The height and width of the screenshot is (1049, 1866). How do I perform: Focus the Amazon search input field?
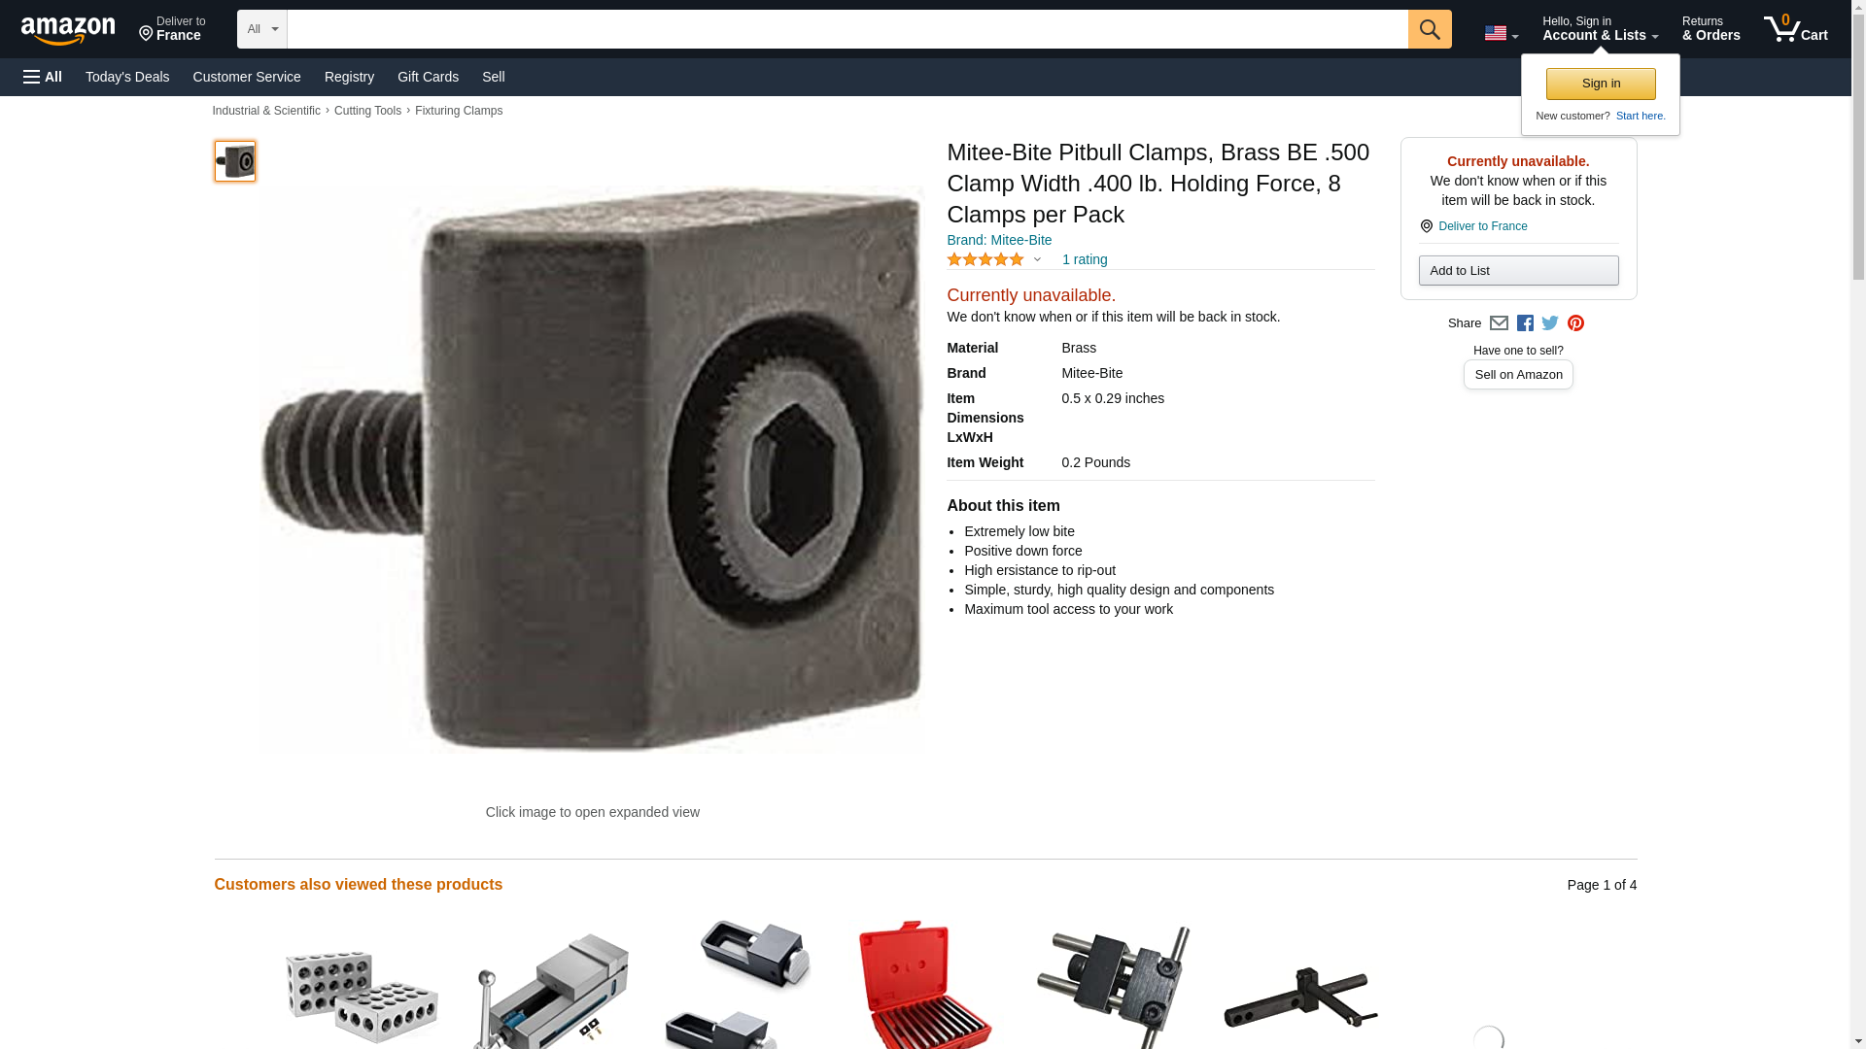(x=847, y=29)
